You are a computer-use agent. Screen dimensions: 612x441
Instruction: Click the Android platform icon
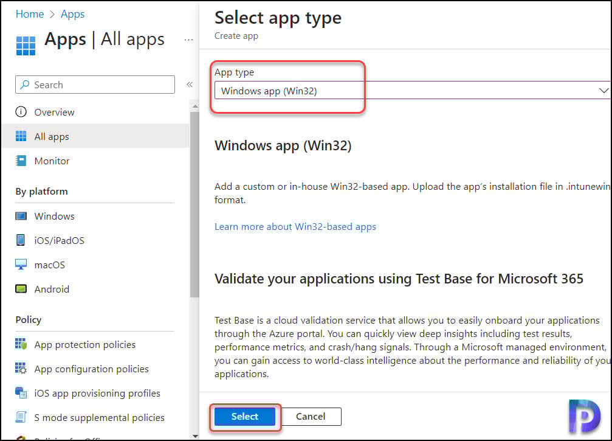pyautogui.click(x=21, y=289)
